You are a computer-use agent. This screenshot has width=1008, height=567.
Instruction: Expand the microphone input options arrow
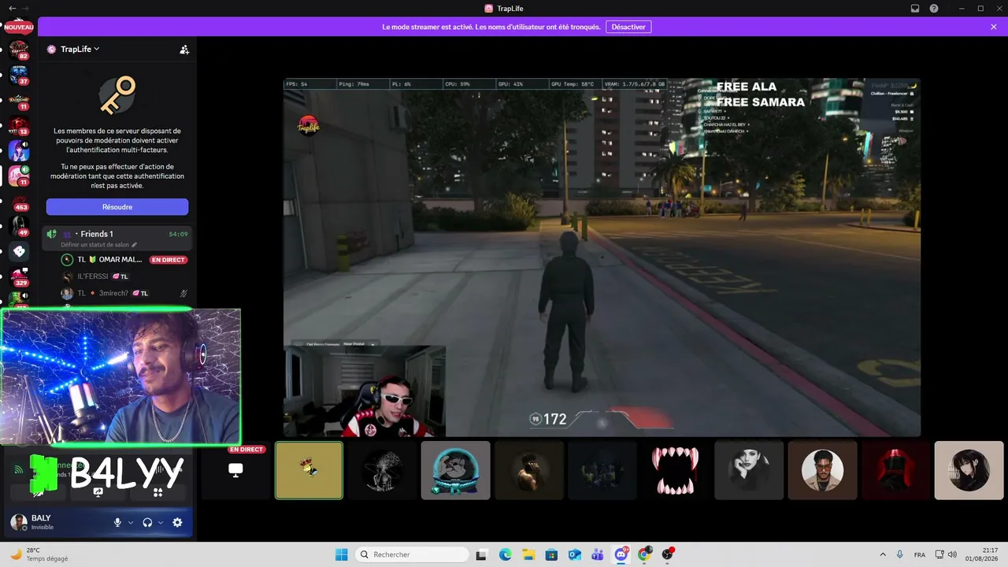coord(131,522)
